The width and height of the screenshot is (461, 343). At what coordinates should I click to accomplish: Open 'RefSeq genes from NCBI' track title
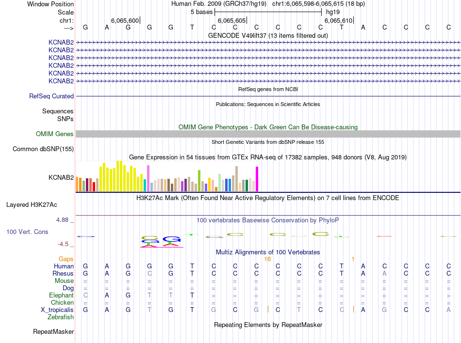coord(268,89)
